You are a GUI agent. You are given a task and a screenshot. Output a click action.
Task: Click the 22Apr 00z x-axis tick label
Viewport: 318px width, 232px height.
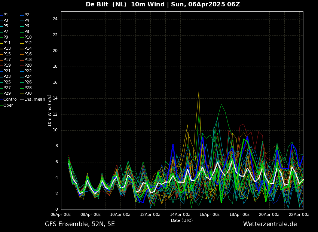click(x=299, y=215)
